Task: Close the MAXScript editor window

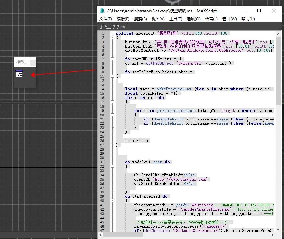Action: (274, 11)
